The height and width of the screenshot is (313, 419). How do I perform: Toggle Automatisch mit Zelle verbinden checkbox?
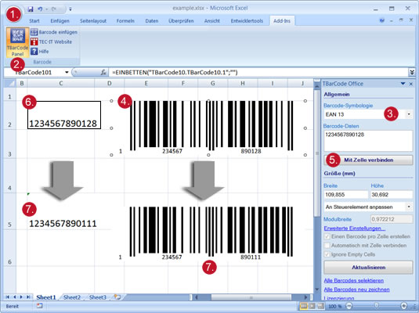click(327, 246)
